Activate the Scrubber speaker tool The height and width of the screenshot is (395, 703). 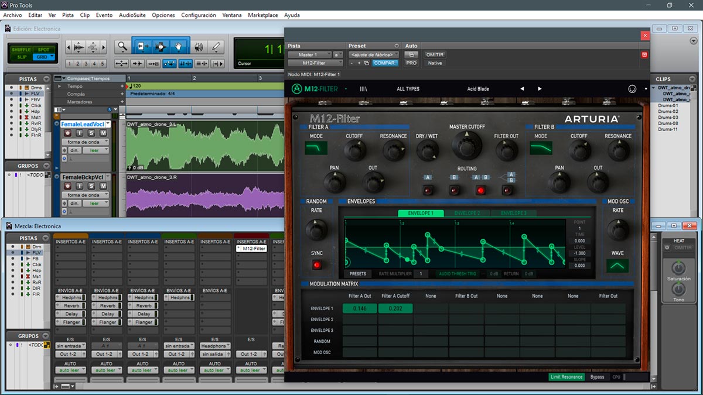click(199, 46)
